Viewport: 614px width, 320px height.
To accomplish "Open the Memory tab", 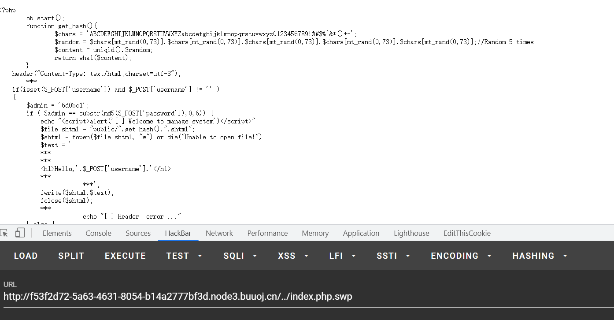I will [315, 233].
